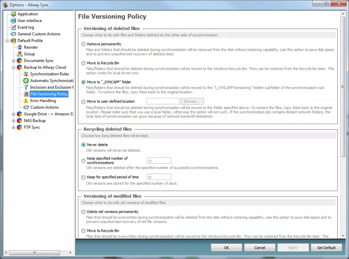Expand the Documents Sync node
The image size is (349, 259).
(x=13, y=61)
